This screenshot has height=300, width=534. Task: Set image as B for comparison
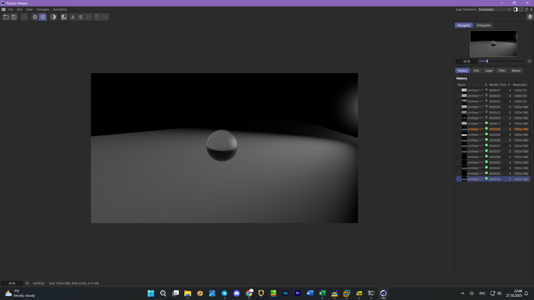pos(81,17)
